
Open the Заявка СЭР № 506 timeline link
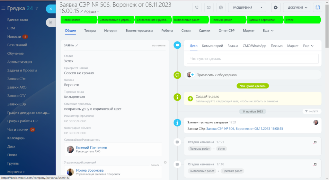pos(244,128)
